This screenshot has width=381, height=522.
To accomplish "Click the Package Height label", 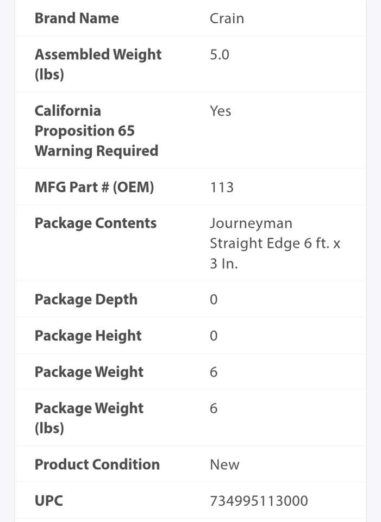I will [88, 335].
